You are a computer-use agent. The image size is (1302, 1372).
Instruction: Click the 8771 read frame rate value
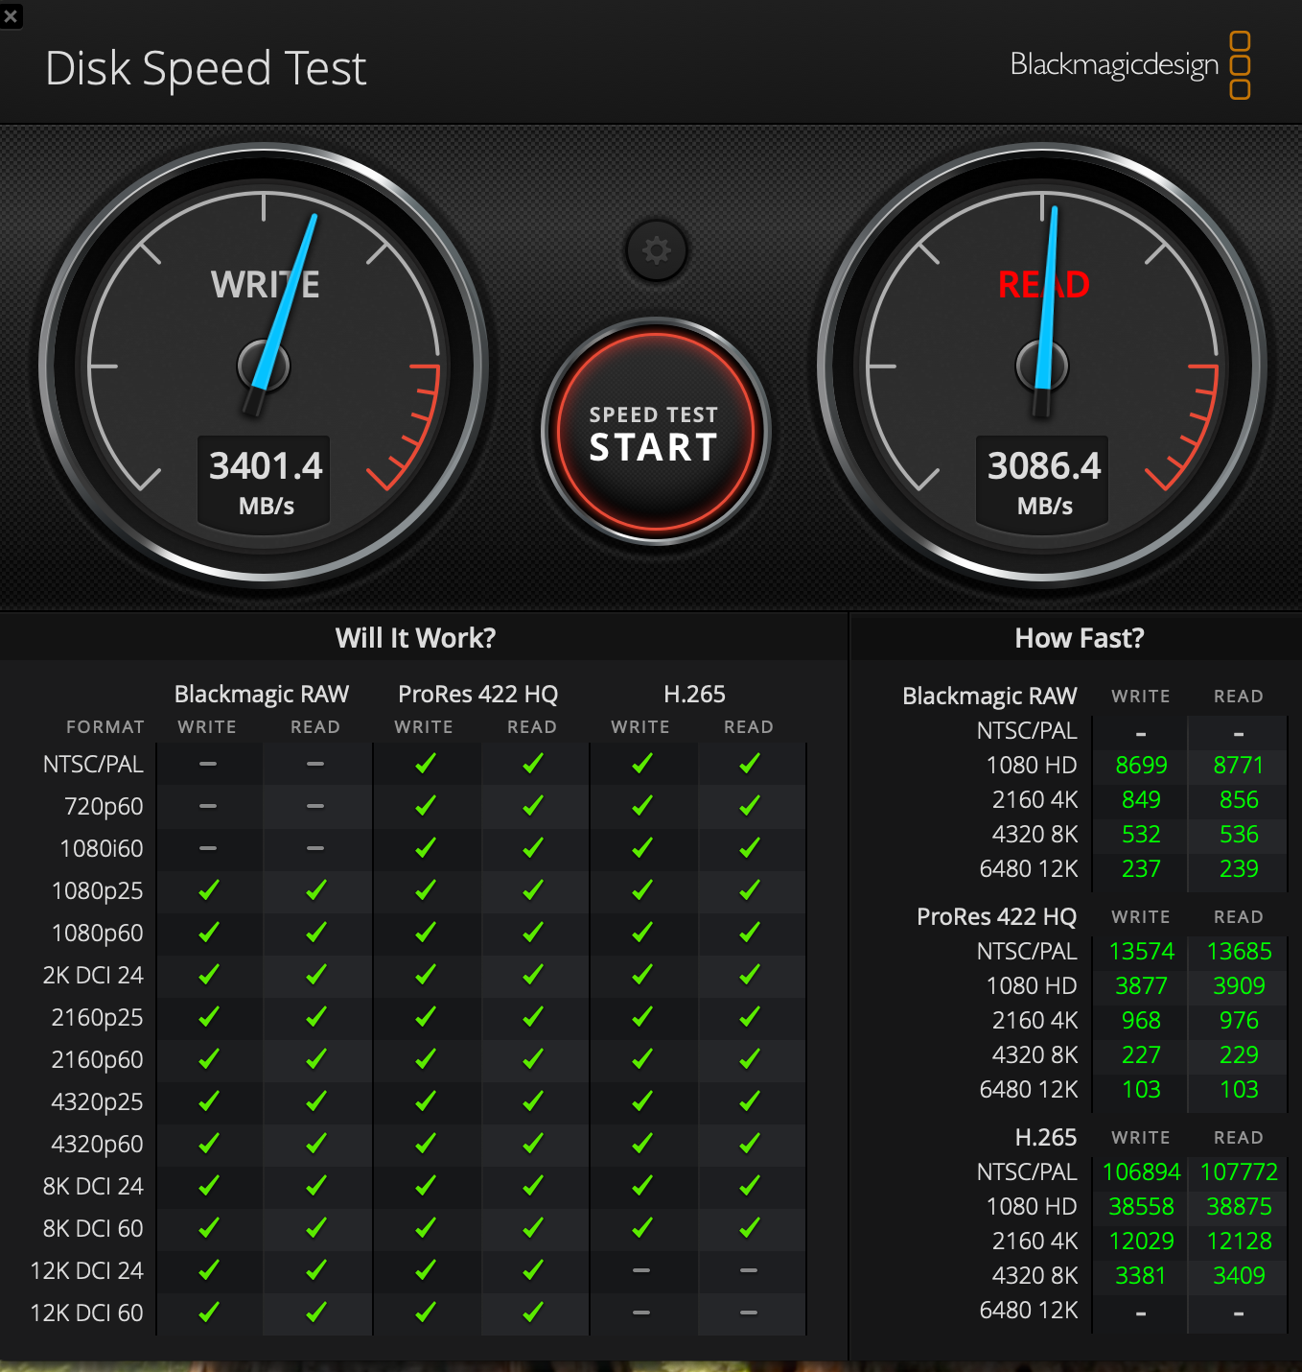point(1239,766)
